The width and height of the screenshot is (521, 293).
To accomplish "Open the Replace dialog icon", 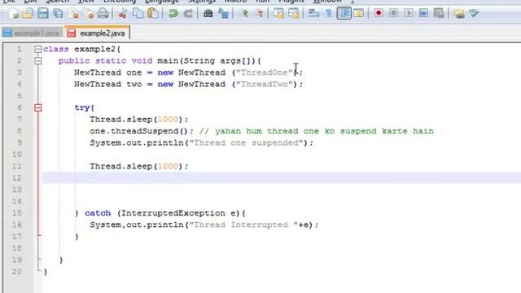I will coord(223,14).
